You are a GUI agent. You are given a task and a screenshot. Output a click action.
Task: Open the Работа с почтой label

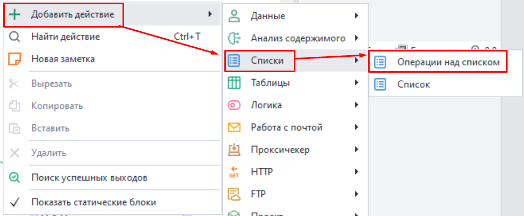[x=286, y=127]
